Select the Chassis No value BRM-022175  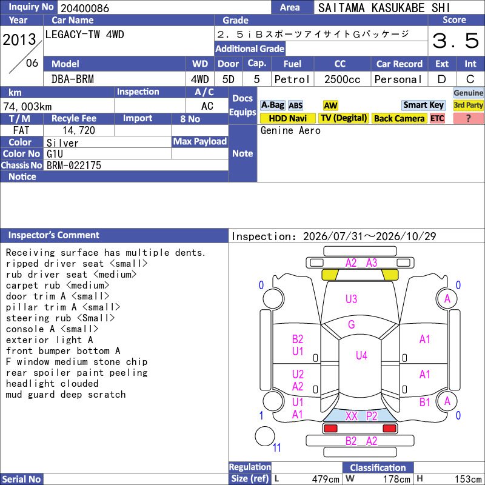click(x=74, y=166)
